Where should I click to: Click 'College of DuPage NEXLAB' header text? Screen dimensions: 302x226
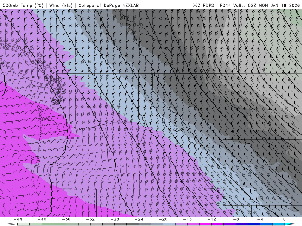(x=108, y=5)
